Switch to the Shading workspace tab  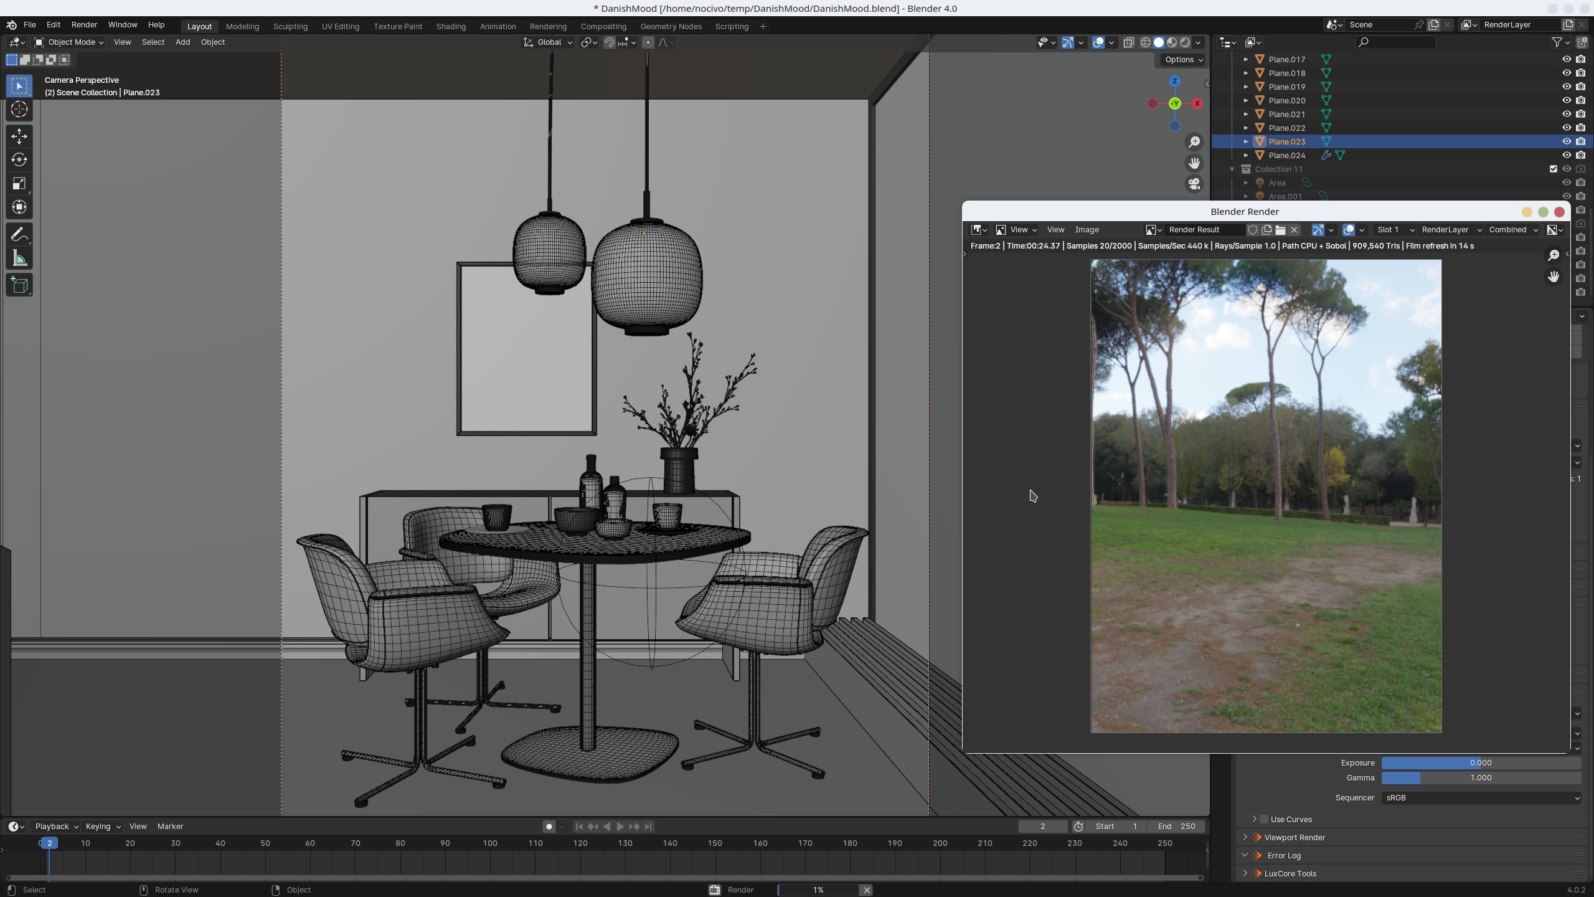point(450,26)
